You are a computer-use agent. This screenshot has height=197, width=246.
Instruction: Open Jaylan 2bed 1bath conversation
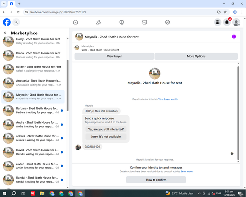pyautogui.click(x=33, y=166)
